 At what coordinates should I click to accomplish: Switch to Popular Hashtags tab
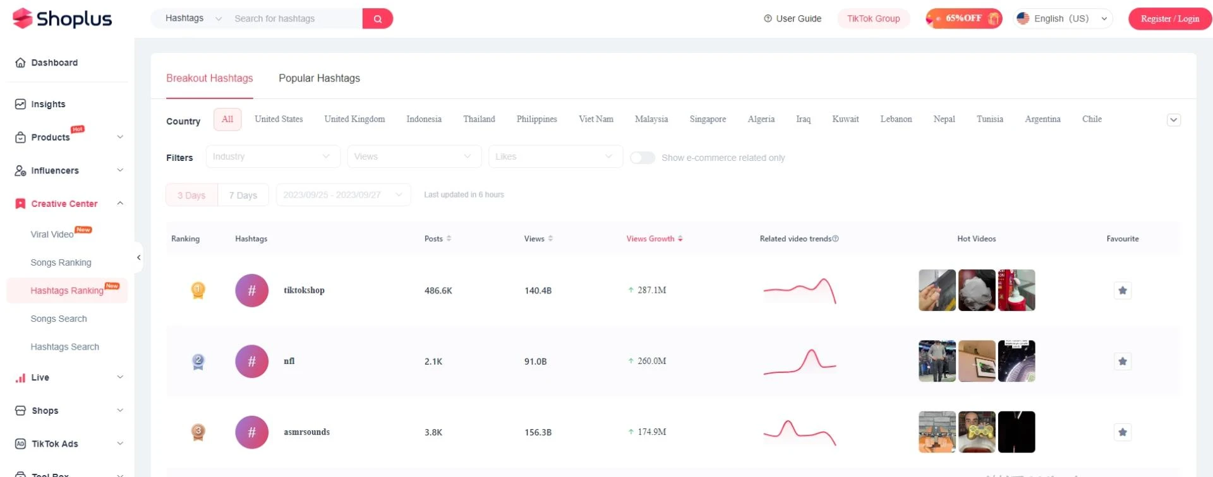click(x=319, y=78)
